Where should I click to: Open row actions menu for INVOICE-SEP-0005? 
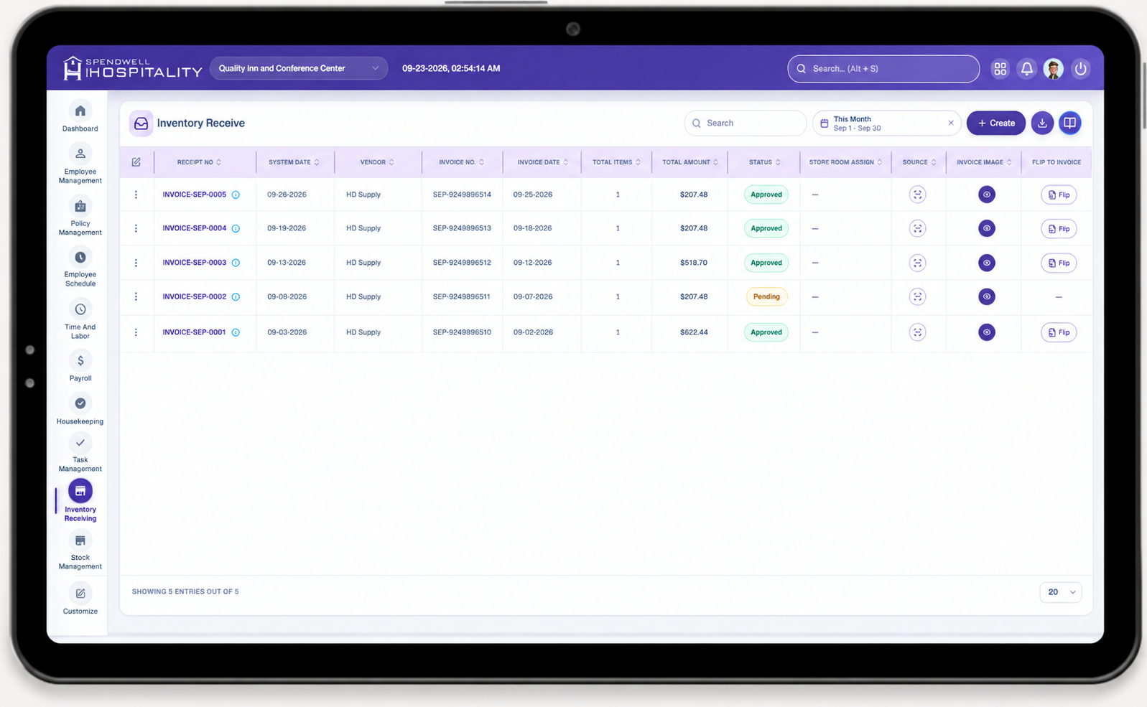click(136, 195)
